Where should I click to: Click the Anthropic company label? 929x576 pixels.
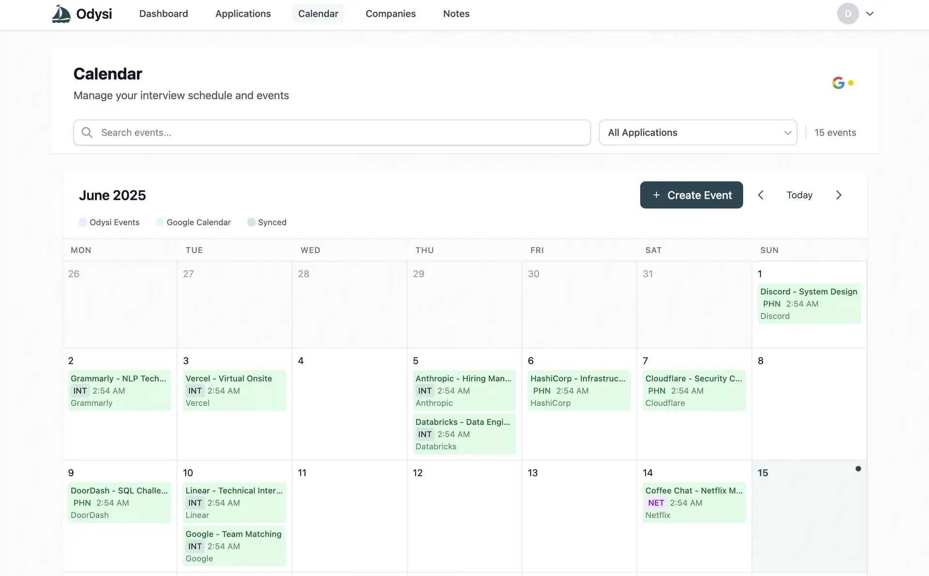click(434, 403)
